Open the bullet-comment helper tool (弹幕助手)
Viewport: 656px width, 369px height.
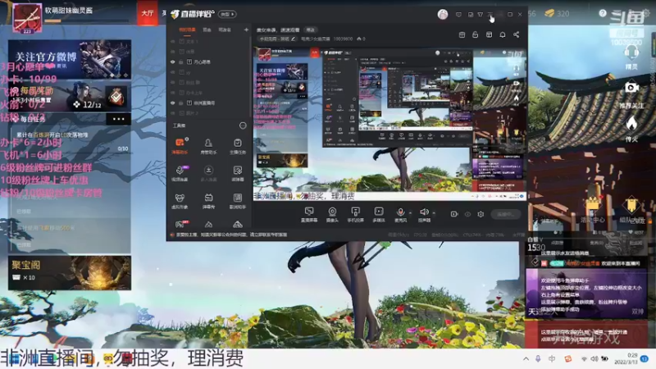[180, 147]
